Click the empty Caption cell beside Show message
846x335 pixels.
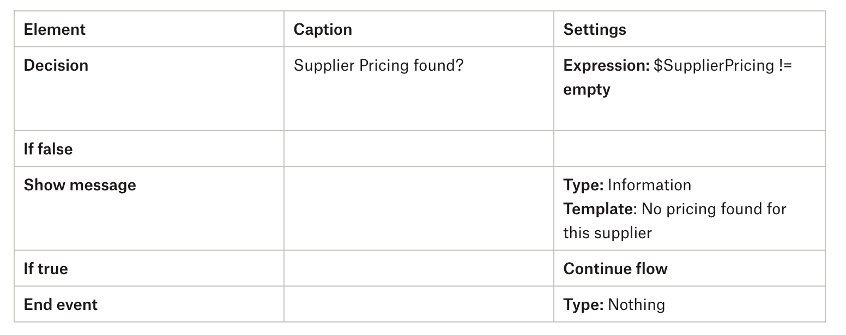click(419, 209)
